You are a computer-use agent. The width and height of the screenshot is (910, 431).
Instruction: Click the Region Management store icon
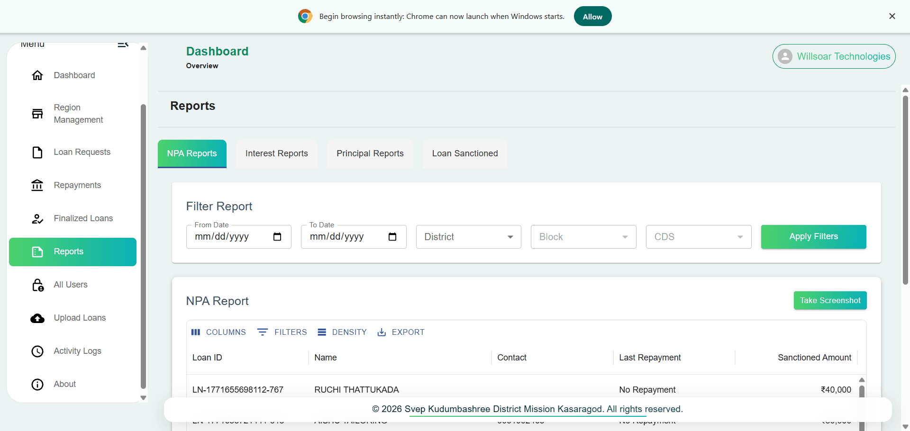(37, 114)
